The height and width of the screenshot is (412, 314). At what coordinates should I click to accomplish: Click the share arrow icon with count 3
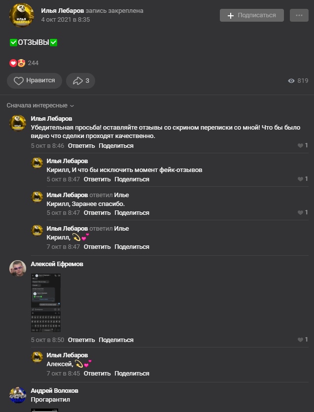point(78,81)
